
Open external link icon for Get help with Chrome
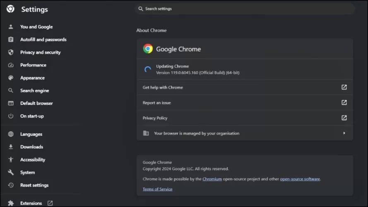(344, 87)
